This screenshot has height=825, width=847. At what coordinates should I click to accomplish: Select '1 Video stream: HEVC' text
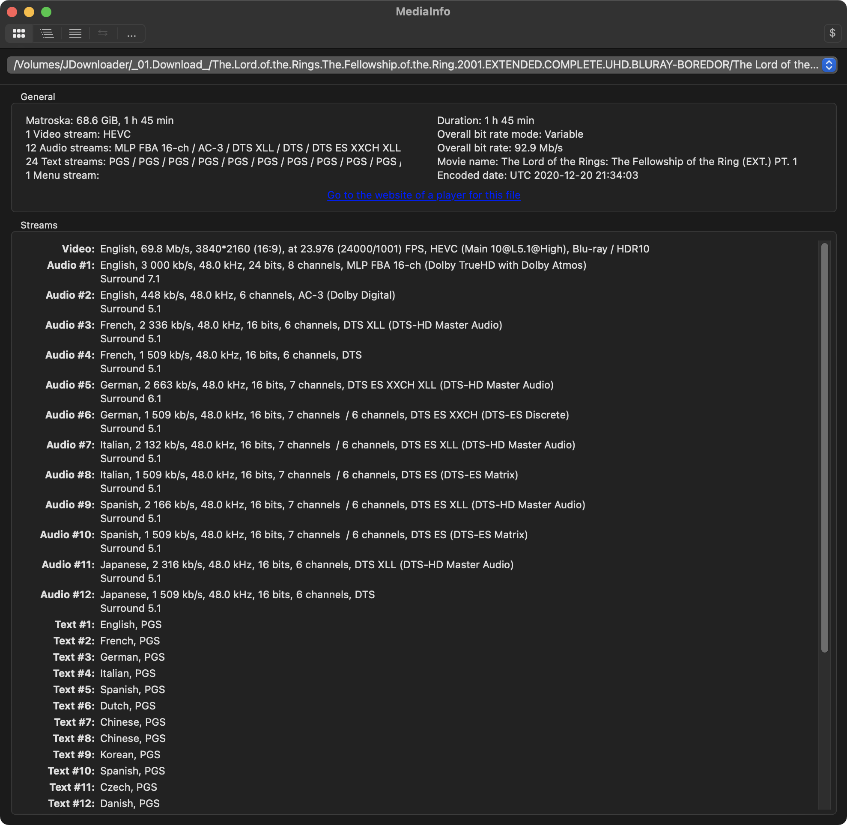point(78,134)
